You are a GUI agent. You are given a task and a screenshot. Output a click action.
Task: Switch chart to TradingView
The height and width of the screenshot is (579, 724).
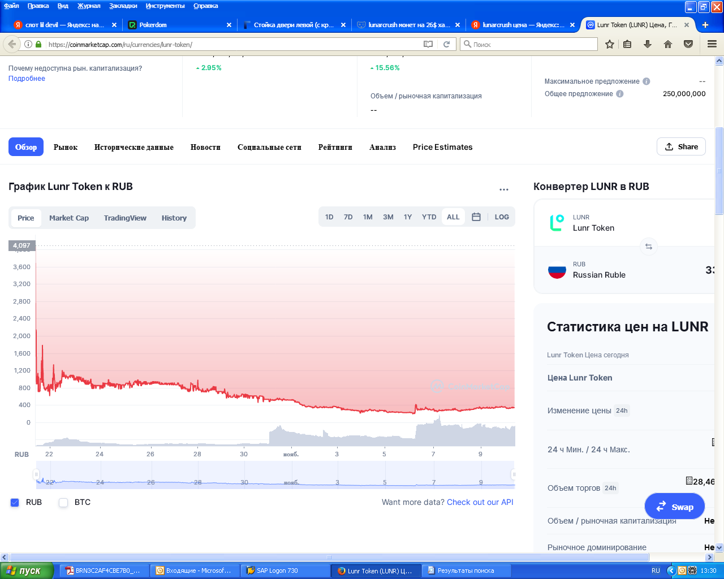[x=125, y=218]
